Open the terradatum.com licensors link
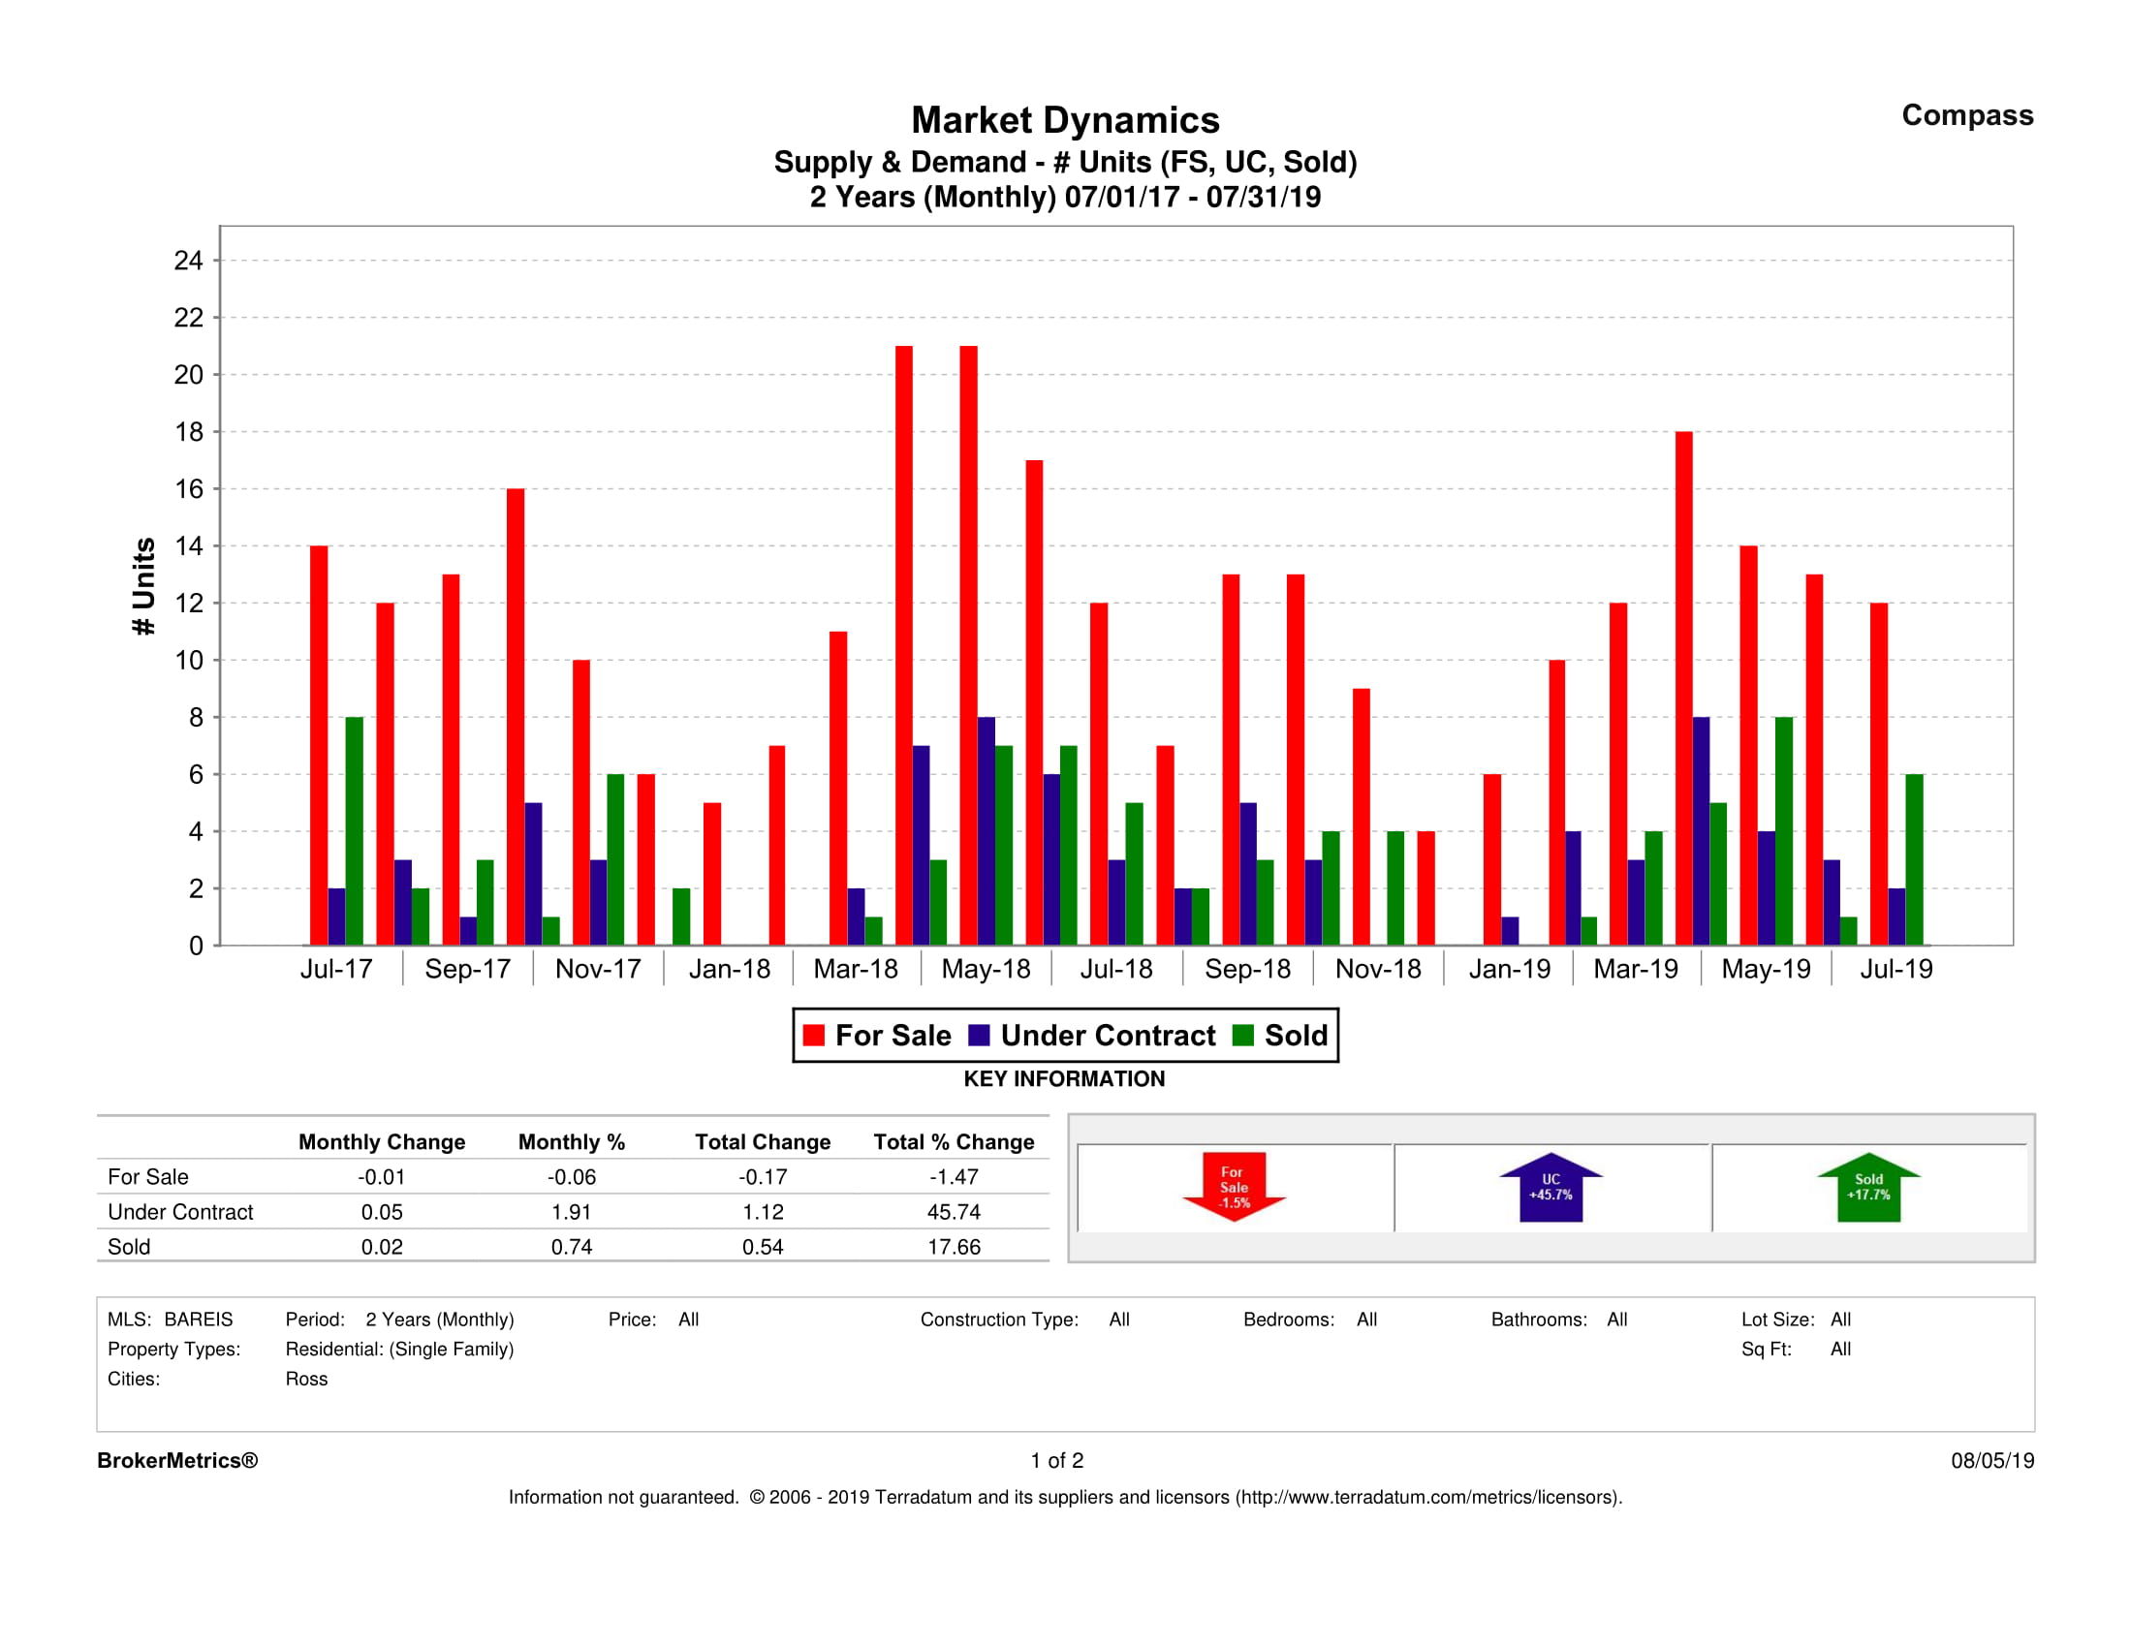Viewport: 2130px width, 1647px height. click(1427, 1497)
